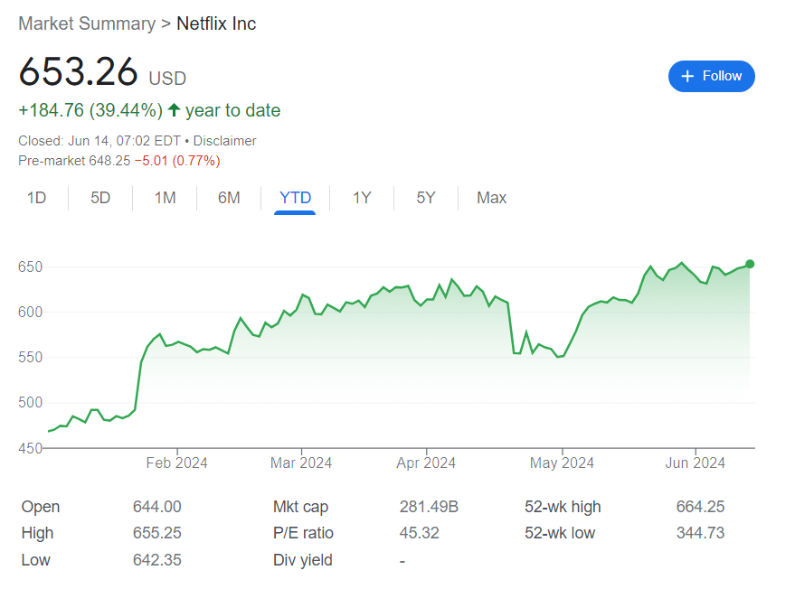
Task: Click the 600 y-axis label
Action: click(31, 312)
